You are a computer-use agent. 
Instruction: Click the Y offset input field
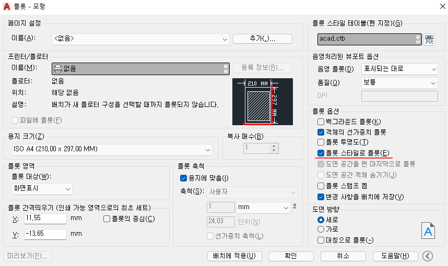click(x=45, y=234)
